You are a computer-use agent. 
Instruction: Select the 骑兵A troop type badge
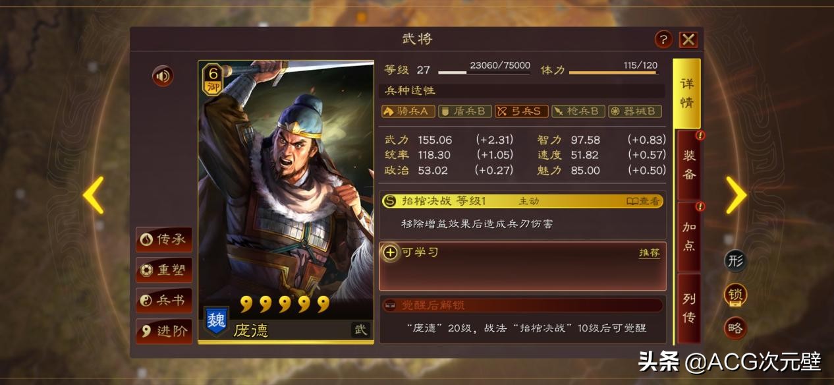[x=408, y=111]
